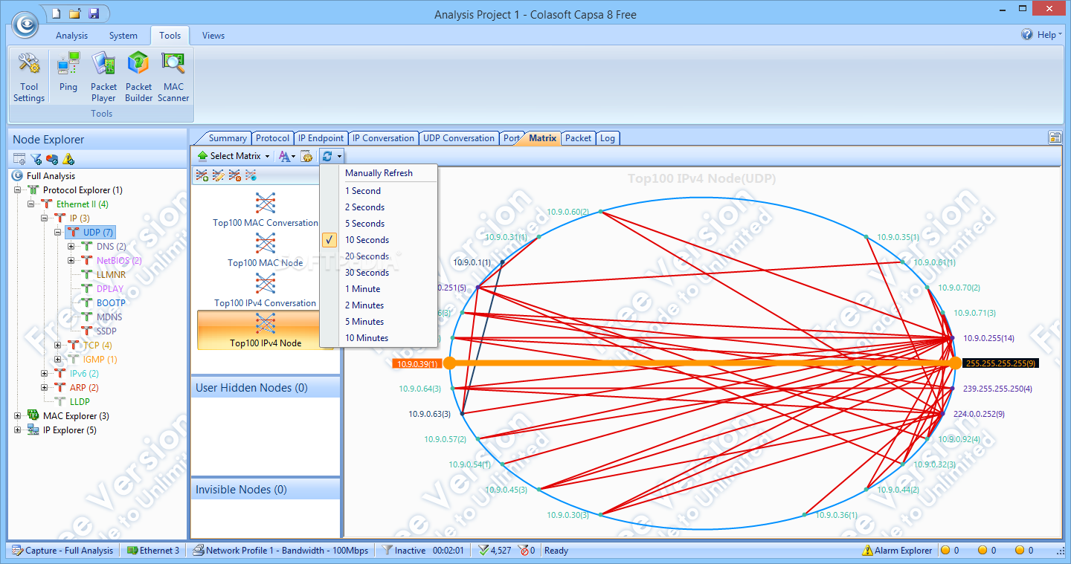Launch the MAC Scanner tool

pyautogui.click(x=173, y=77)
